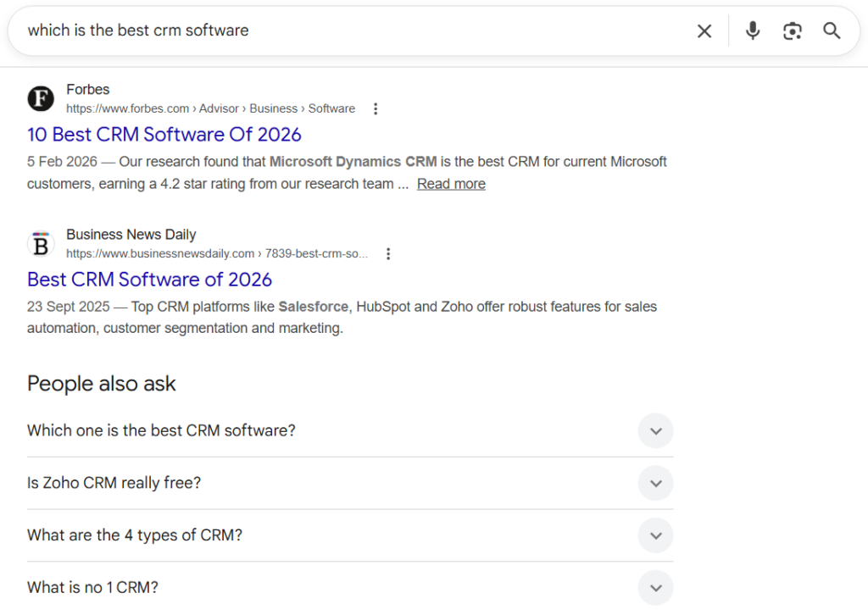This screenshot has height=615, width=868.
Task: Open the three-dot menu beside the Forbes URL
Action: tap(376, 108)
